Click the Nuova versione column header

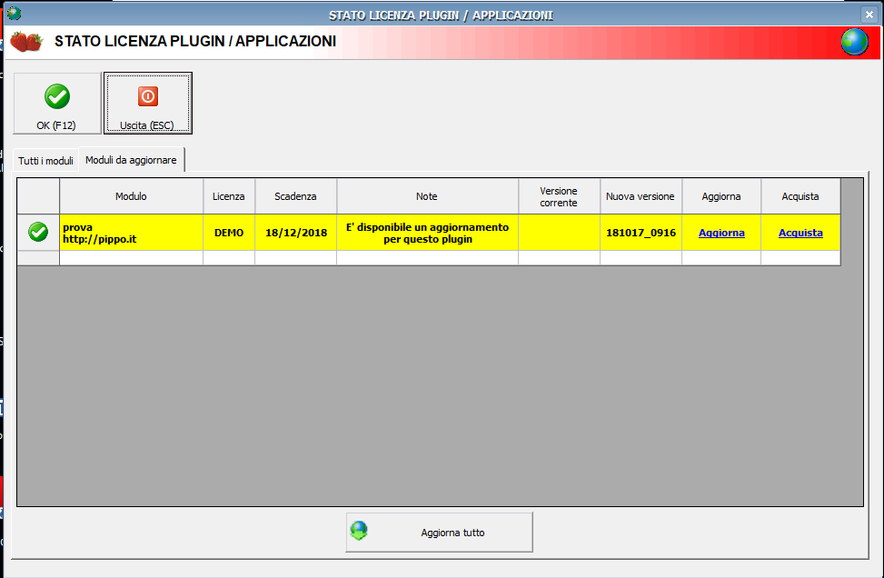(641, 196)
